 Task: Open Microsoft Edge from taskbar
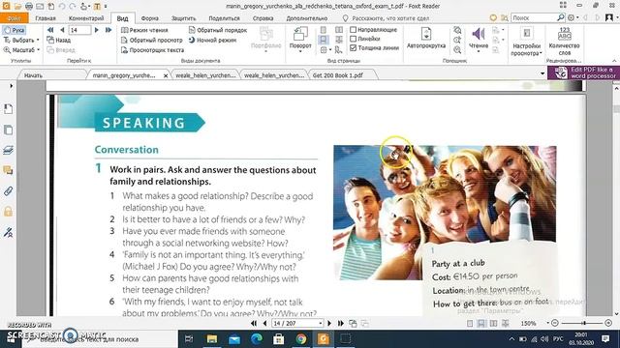(x=257, y=338)
